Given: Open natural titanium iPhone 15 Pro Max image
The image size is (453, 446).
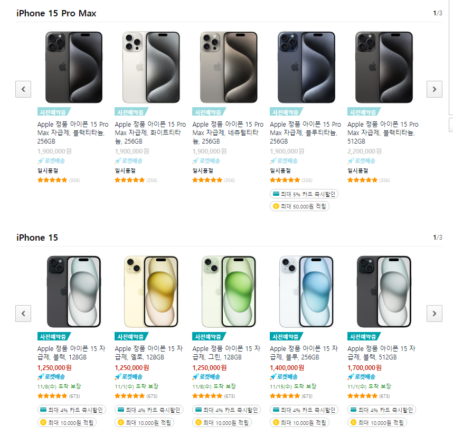Looking at the screenshot, I should click(229, 68).
